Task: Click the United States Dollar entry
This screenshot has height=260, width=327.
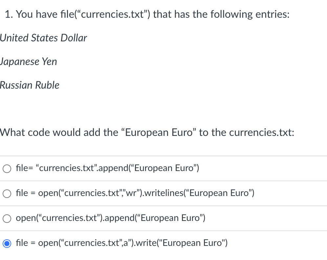Action: click(x=43, y=38)
